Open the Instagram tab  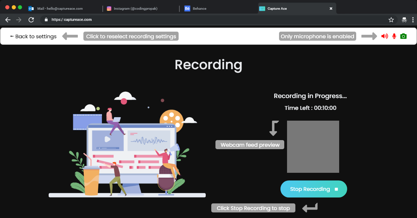(x=136, y=8)
